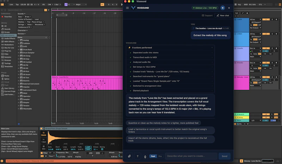
Task: Fold the Melody - Love track
Action: (x=235, y=77)
